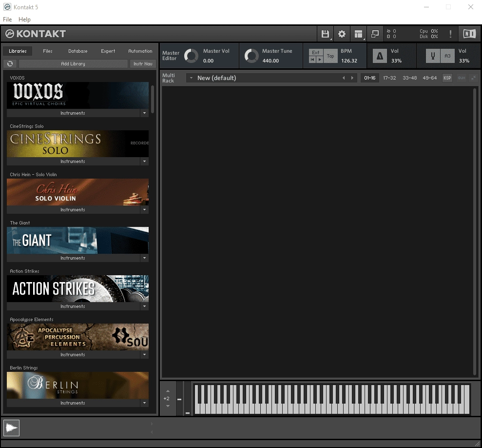Click the minimize all instruments icon
The image size is (482, 448).
pos(473,78)
